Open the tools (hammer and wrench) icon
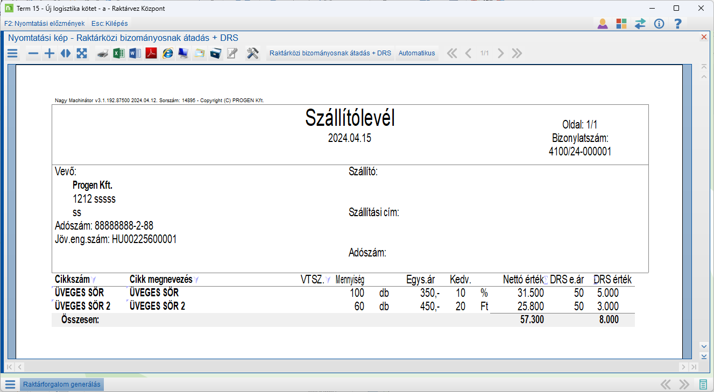Screen dimensions: 714x392 coord(253,53)
